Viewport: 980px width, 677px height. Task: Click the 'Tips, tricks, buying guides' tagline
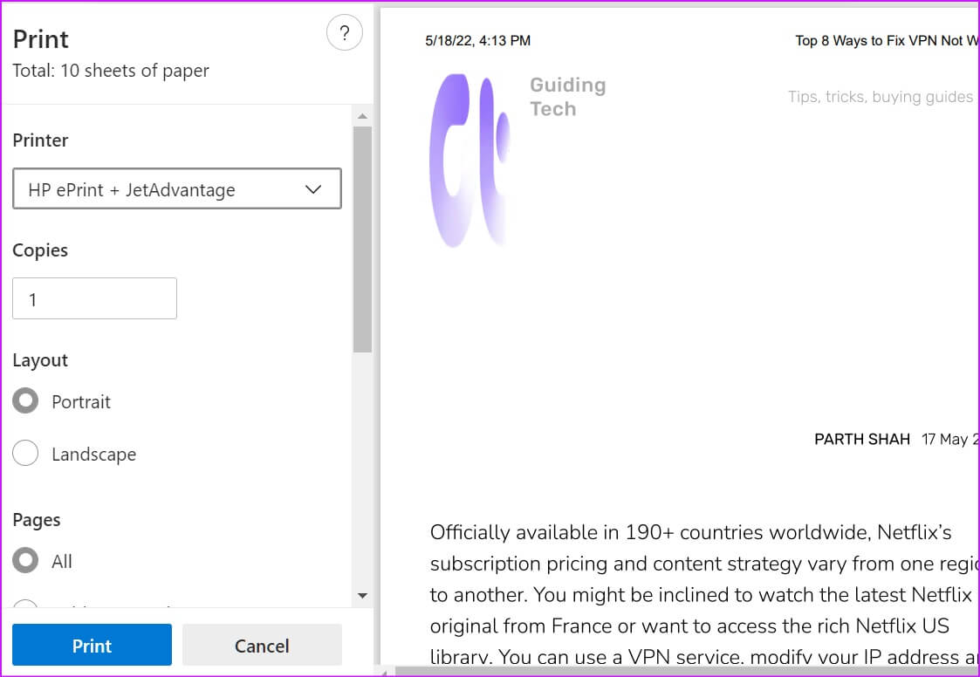click(x=881, y=97)
